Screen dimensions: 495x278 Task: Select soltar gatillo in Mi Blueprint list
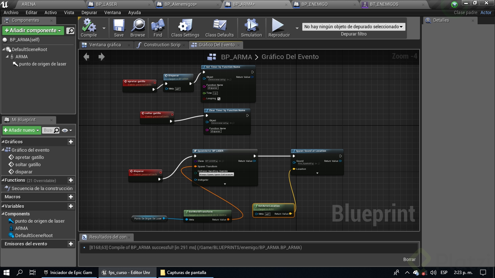28,165
